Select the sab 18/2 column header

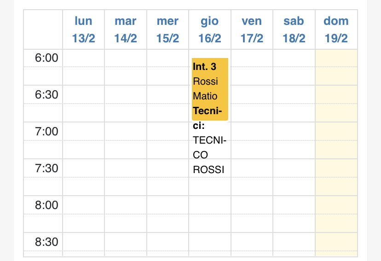[x=294, y=29]
